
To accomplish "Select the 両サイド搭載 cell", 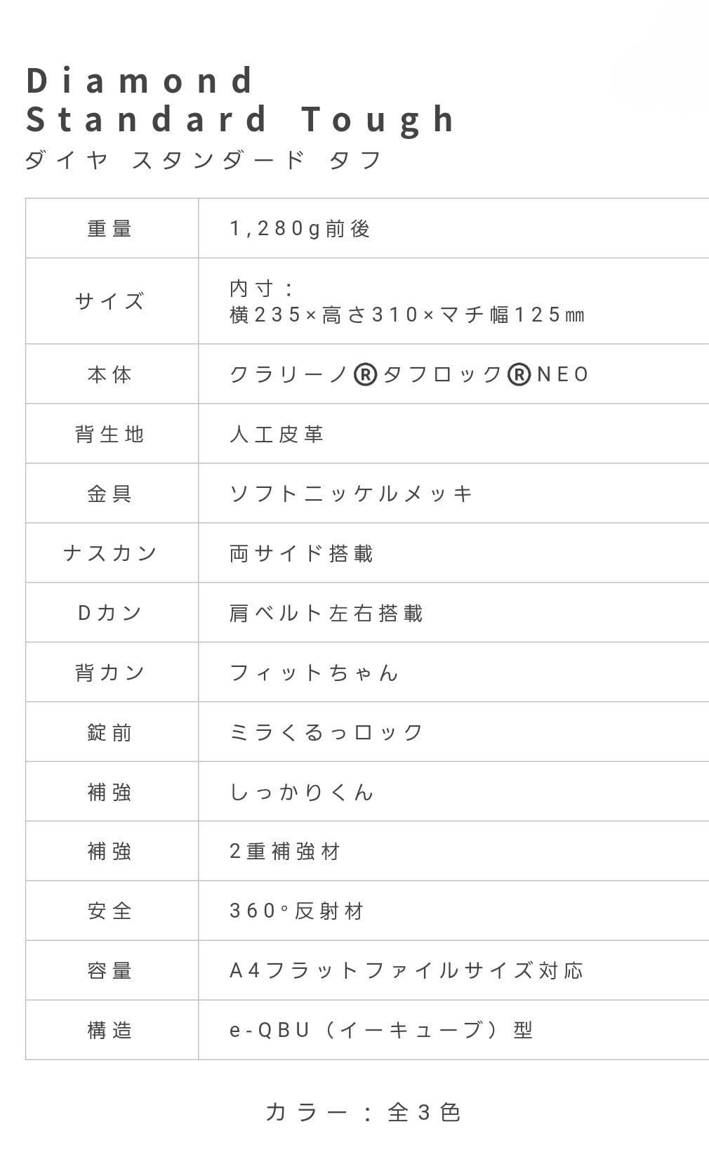I will point(301,554).
